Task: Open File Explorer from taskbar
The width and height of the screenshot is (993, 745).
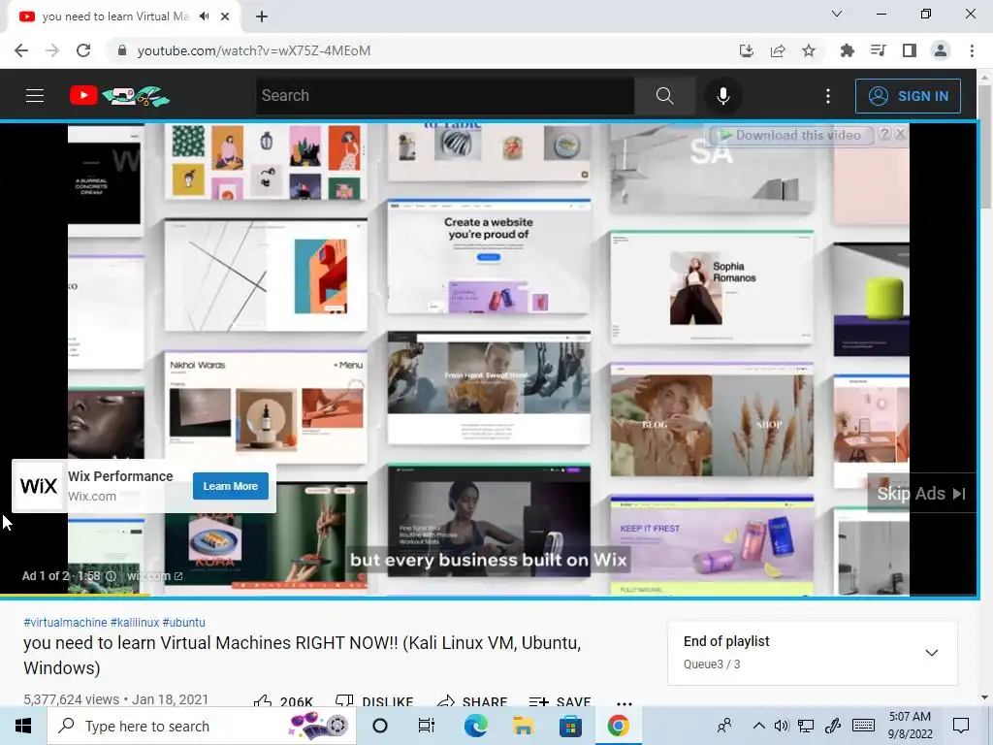Action: (523, 726)
